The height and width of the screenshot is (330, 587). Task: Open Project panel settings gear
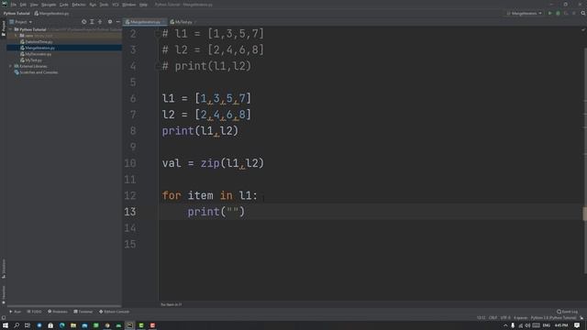110,22
